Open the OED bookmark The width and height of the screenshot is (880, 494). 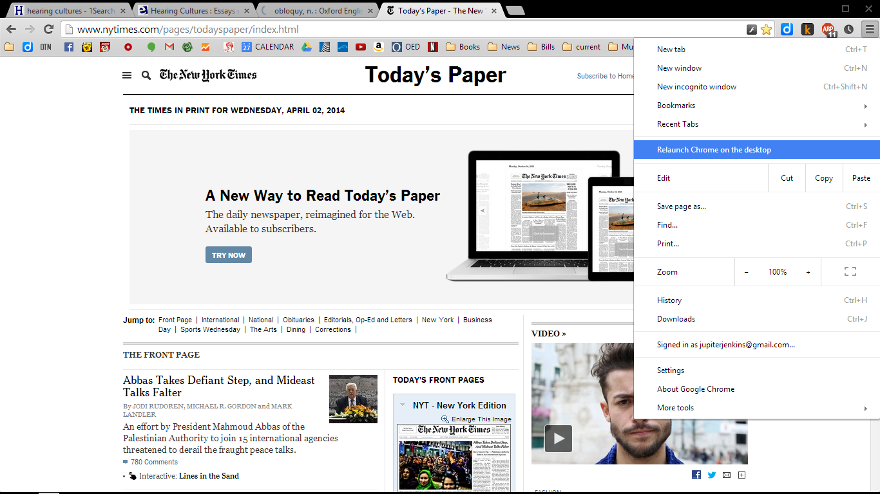pyautogui.click(x=406, y=47)
